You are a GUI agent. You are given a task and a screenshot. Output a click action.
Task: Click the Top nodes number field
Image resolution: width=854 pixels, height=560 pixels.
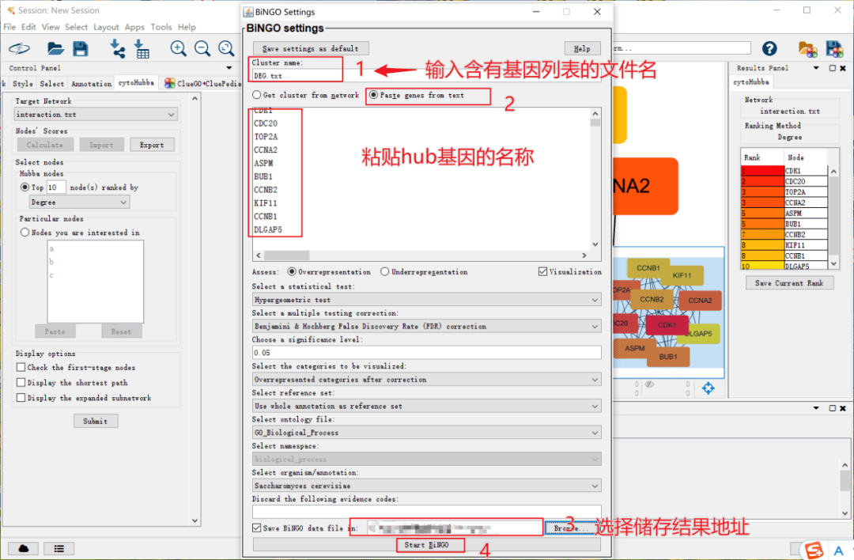tap(56, 187)
